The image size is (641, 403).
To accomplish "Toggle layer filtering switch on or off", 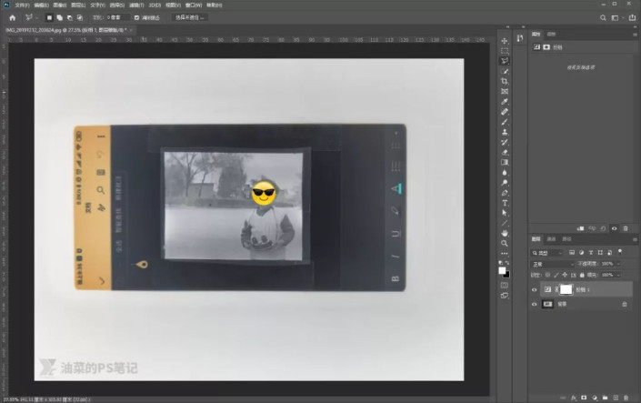I will (x=620, y=252).
